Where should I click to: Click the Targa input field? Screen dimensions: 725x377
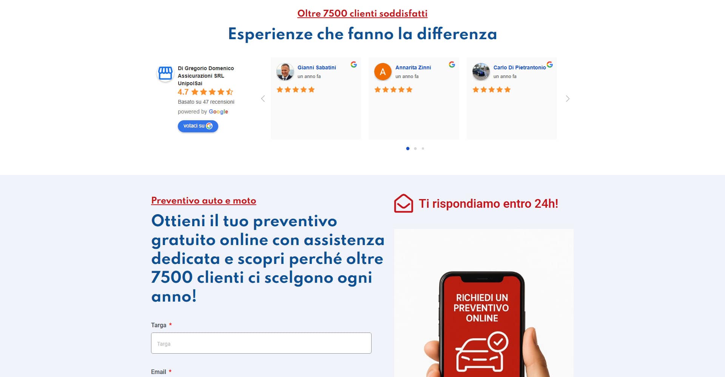click(x=261, y=343)
